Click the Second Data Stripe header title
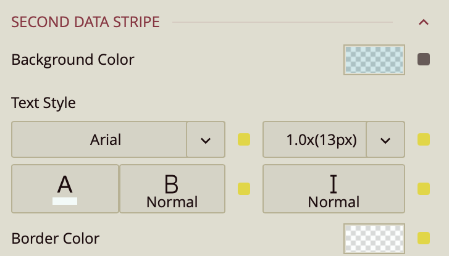 coord(85,23)
